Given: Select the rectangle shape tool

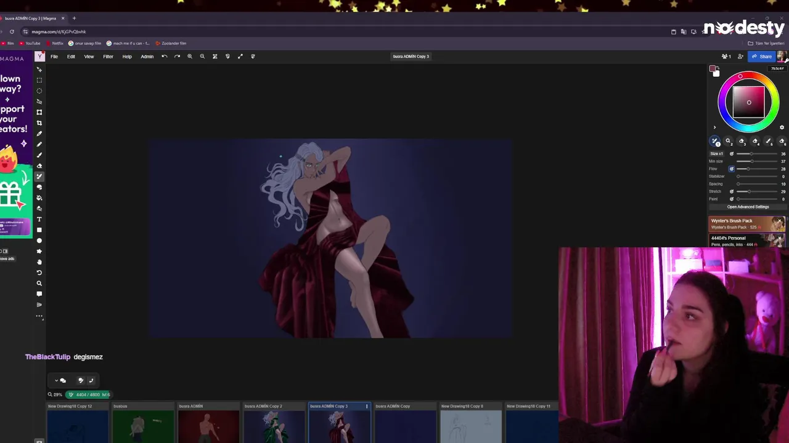Looking at the screenshot, I should tap(39, 230).
